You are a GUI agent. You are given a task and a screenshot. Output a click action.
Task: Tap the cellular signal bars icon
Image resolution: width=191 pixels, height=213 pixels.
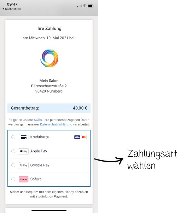80,6
